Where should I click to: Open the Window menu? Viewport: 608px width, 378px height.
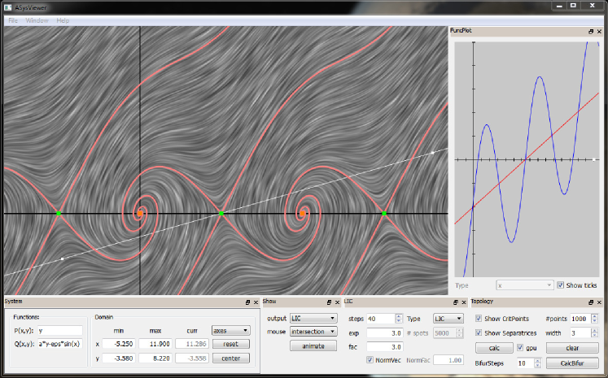point(37,20)
